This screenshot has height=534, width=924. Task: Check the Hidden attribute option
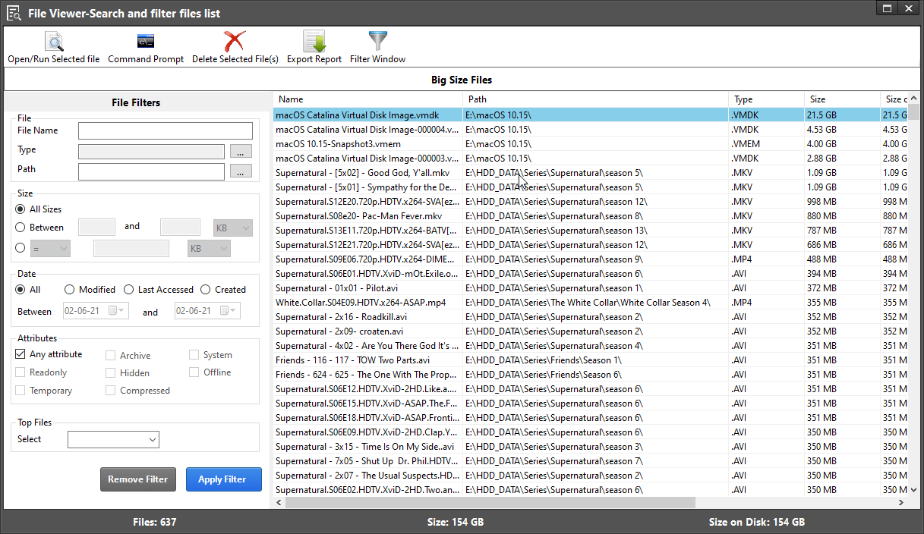click(109, 372)
